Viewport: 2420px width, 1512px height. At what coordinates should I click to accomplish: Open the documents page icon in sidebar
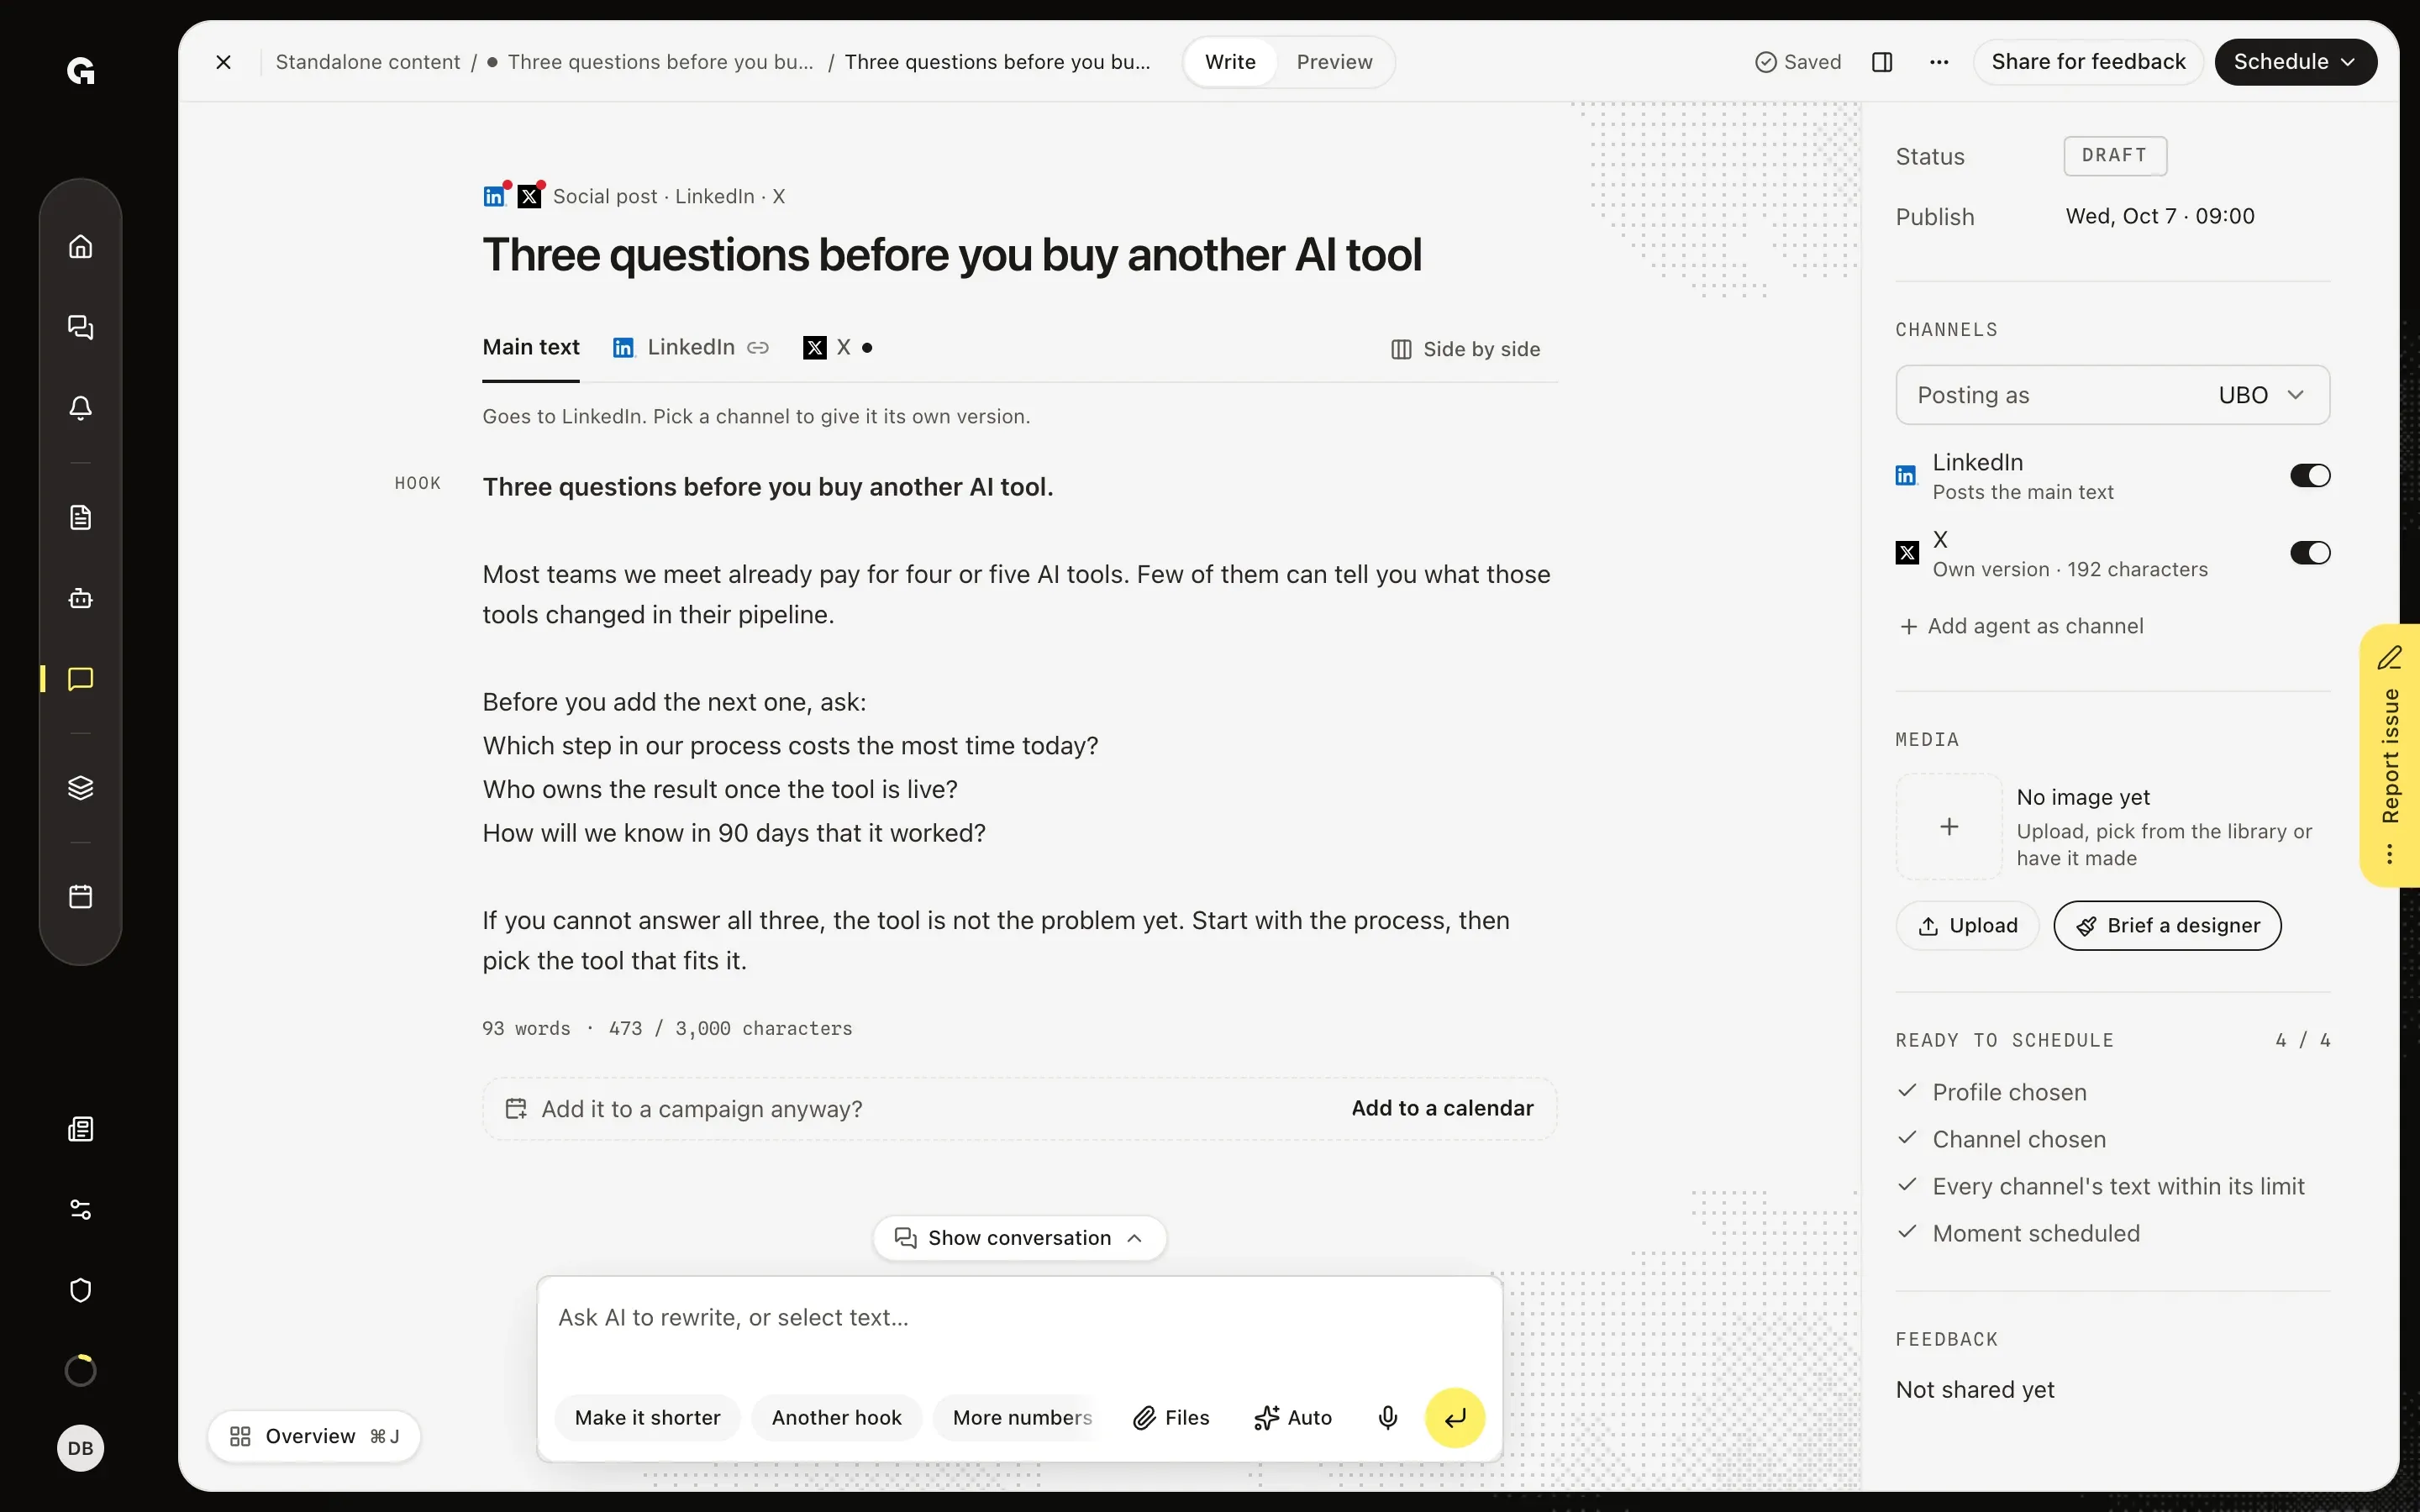(x=80, y=517)
